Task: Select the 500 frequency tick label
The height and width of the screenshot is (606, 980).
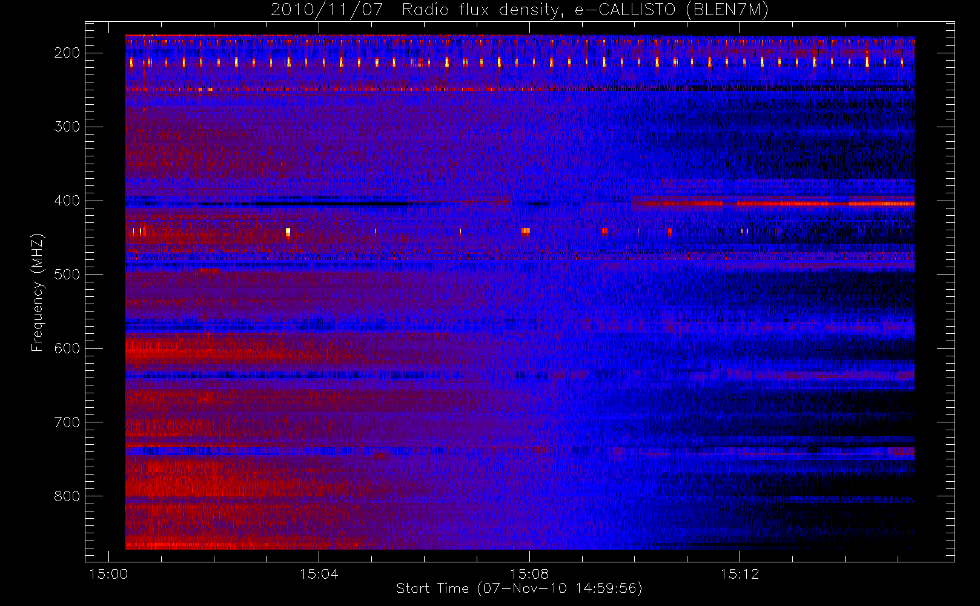Action: [x=67, y=275]
